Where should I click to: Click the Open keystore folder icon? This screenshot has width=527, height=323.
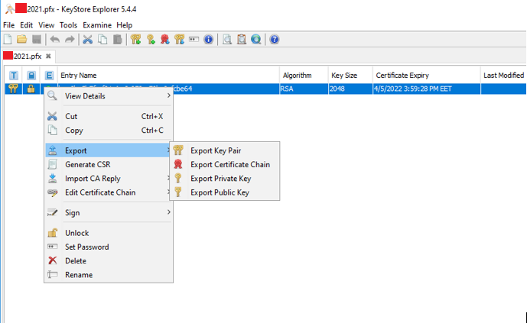click(22, 39)
